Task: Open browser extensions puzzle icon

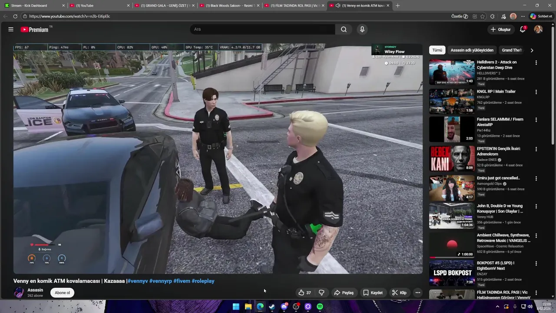Action: pyautogui.click(x=492, y=16)
